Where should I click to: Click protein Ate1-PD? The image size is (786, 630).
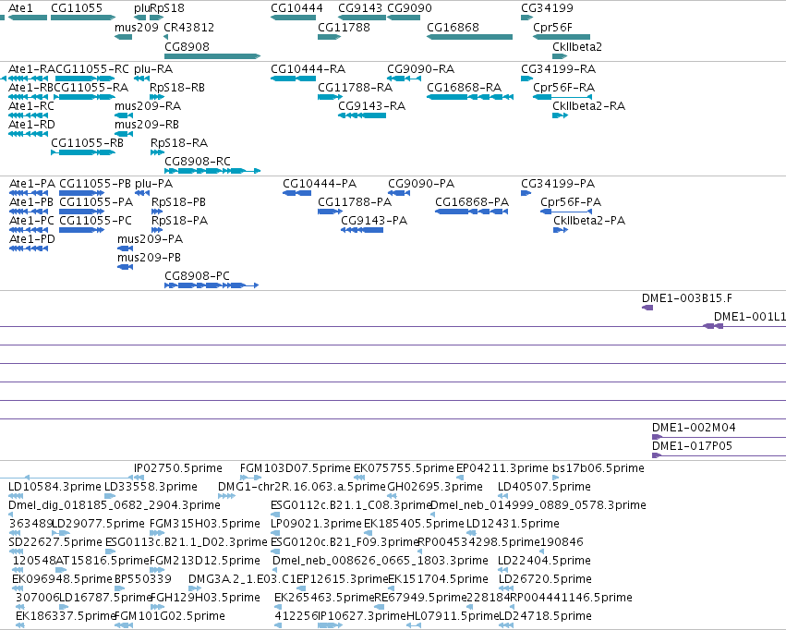pos(29,248)
